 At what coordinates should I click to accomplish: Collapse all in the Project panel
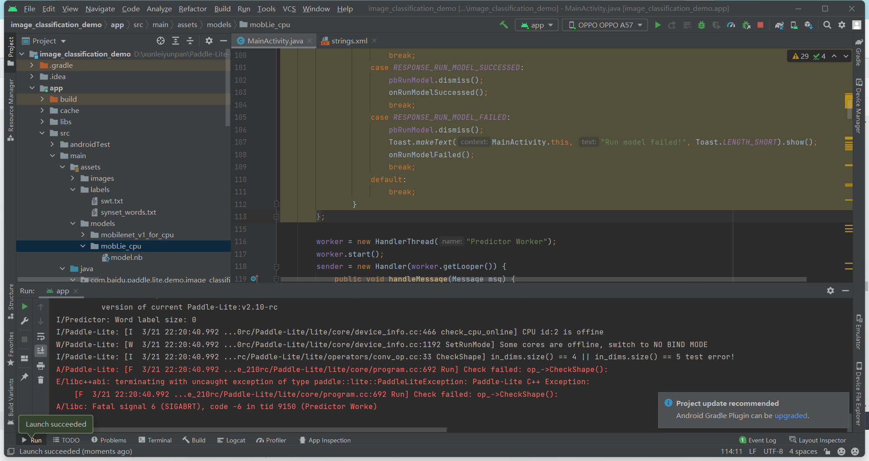pos(190,41)
